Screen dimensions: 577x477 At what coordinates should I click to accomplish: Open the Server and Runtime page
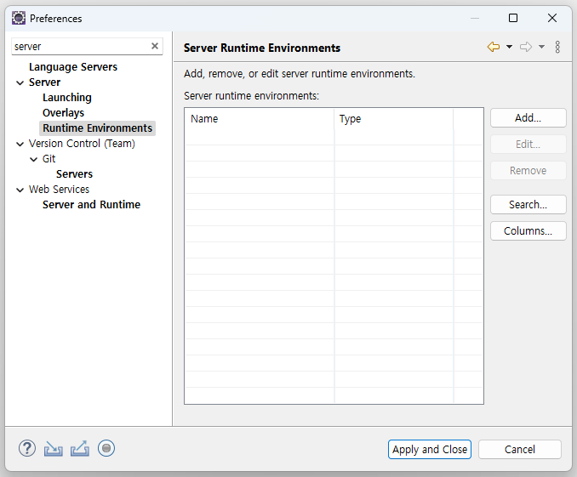91,205
